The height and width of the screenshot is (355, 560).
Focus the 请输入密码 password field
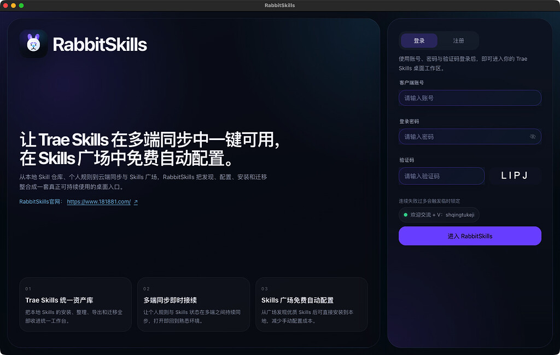pos(470,137)
